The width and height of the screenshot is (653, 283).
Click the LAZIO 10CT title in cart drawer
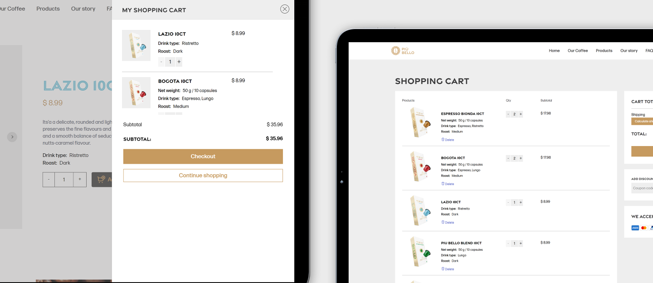coord(172,34)
